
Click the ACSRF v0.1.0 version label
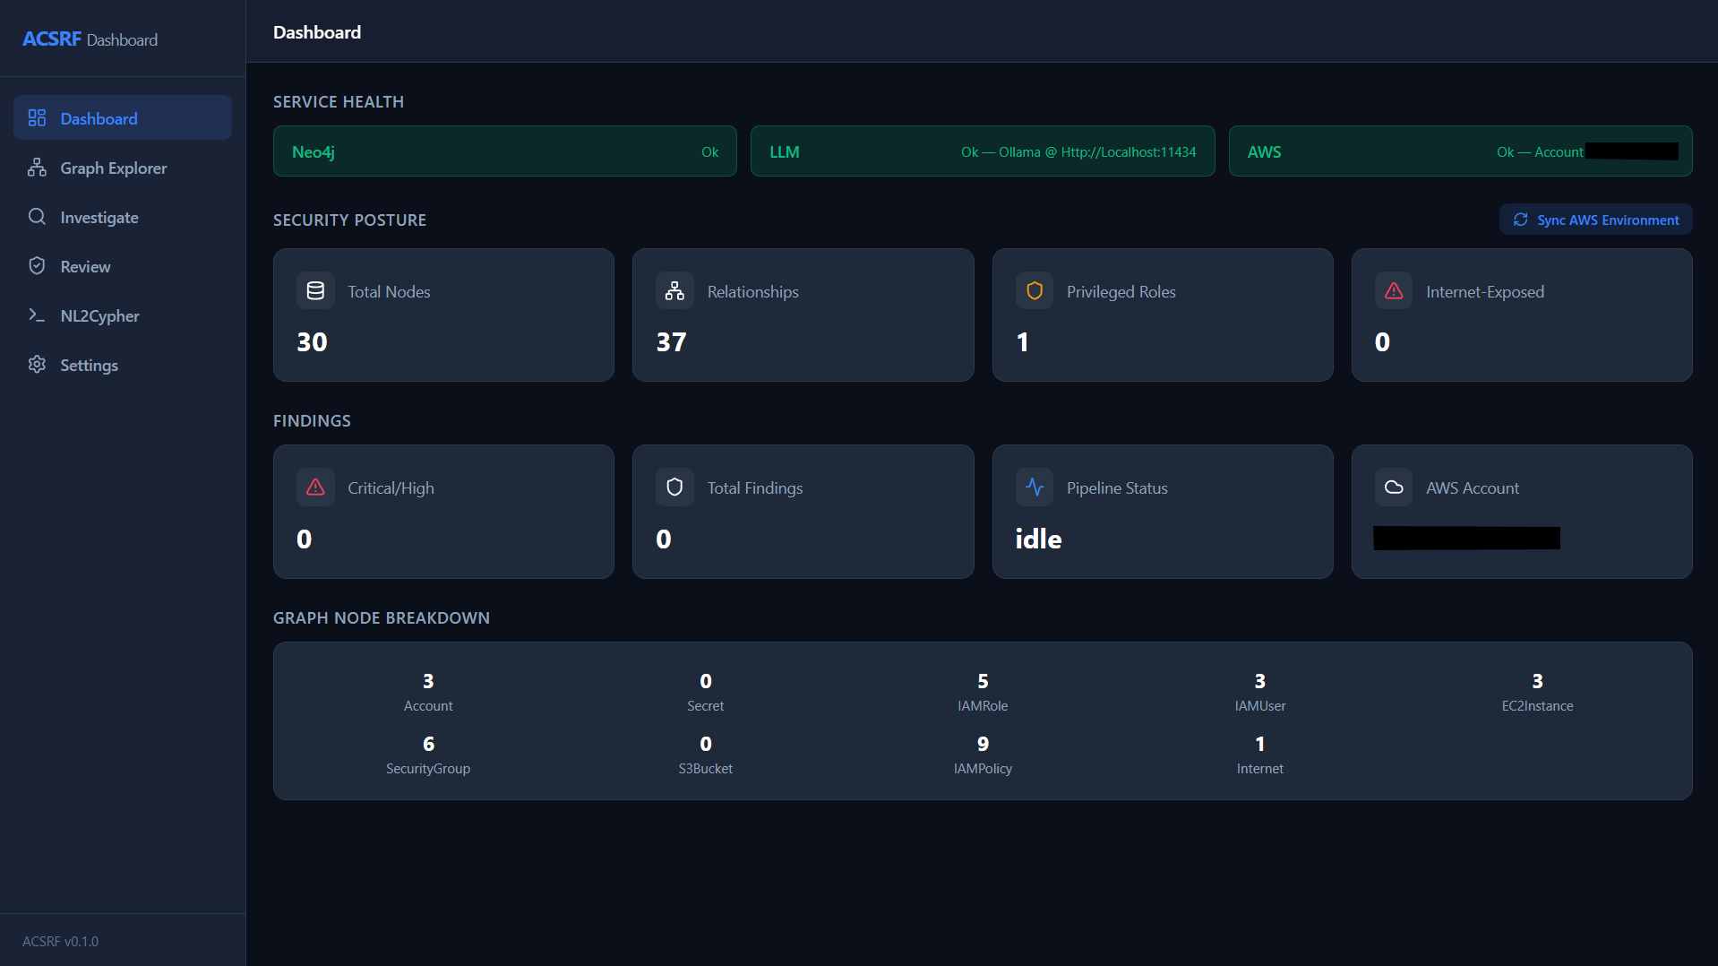[61, 941]
